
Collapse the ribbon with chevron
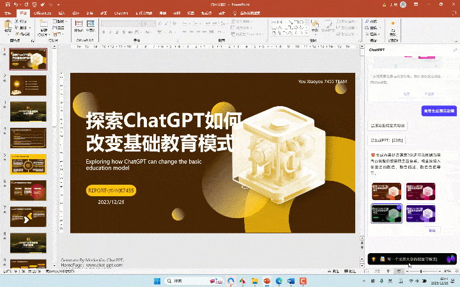click(456, 42)
